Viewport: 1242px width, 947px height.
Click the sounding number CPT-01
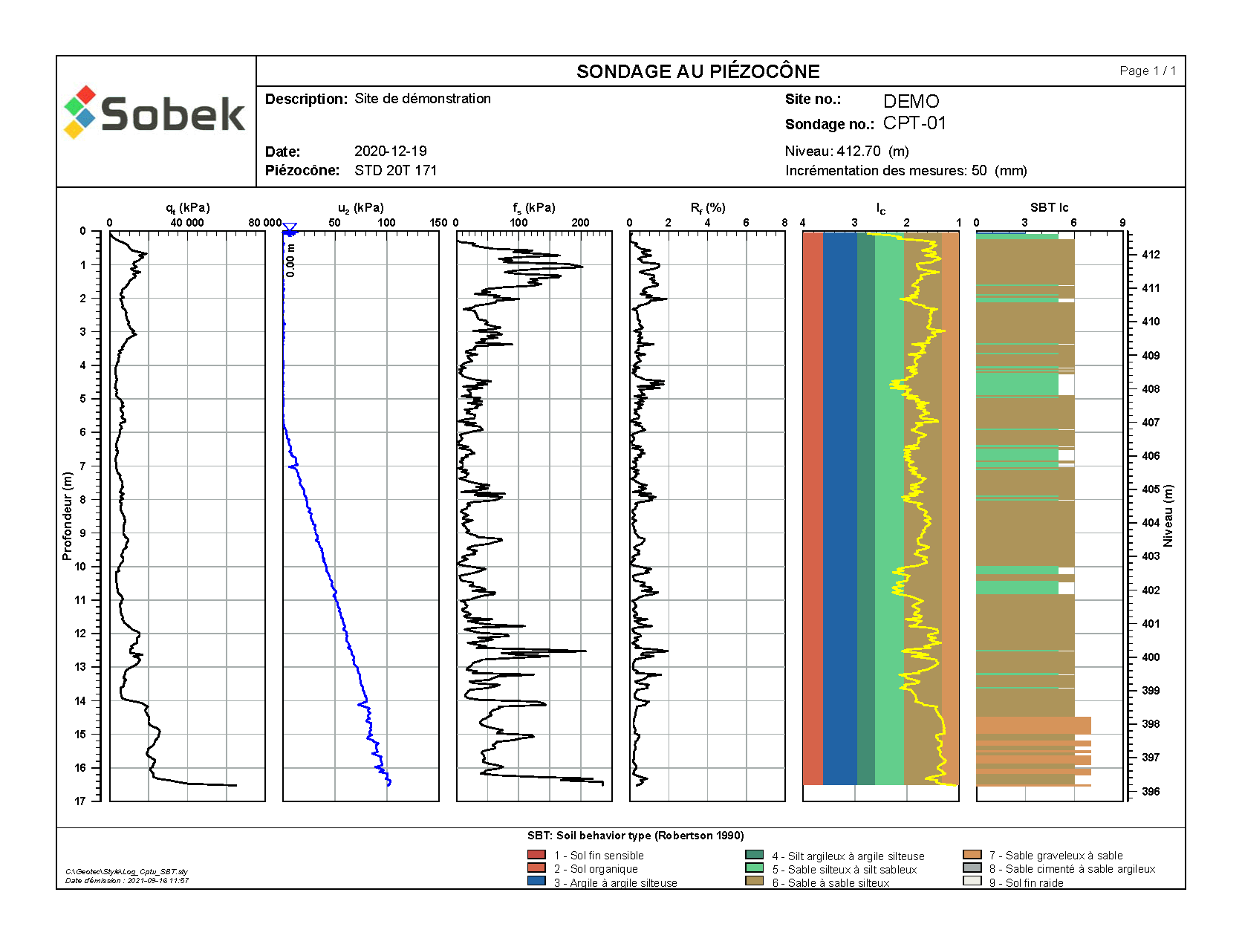click(914, 123)
